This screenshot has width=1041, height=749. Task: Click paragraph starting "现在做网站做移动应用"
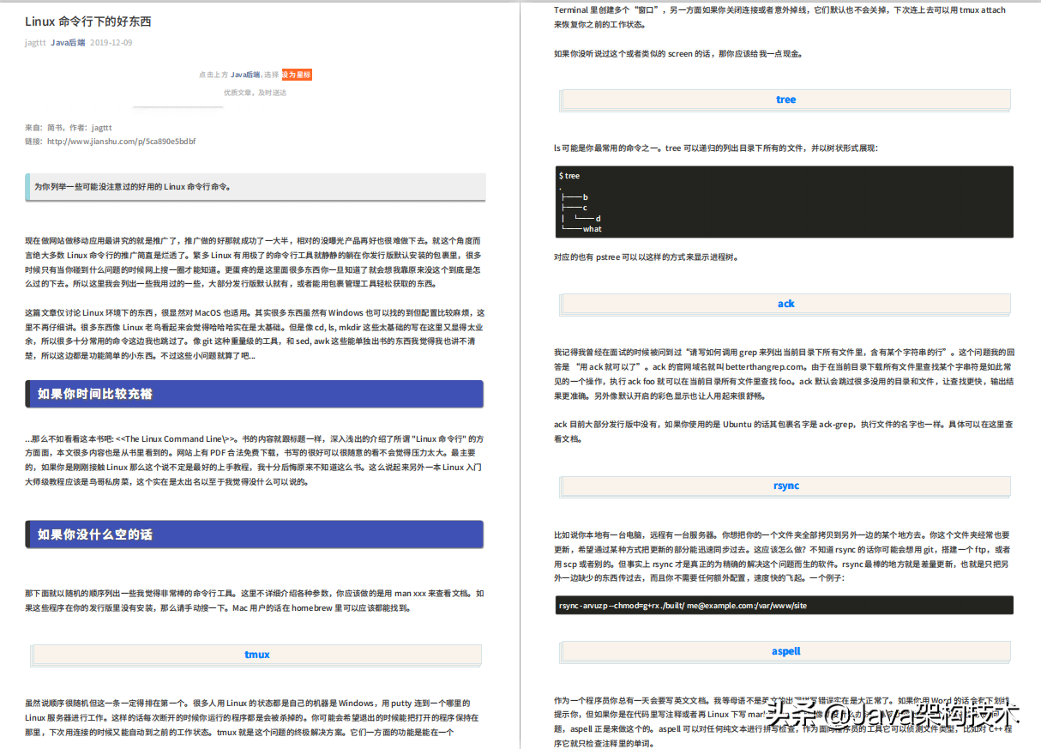click(x=255, y=262)
